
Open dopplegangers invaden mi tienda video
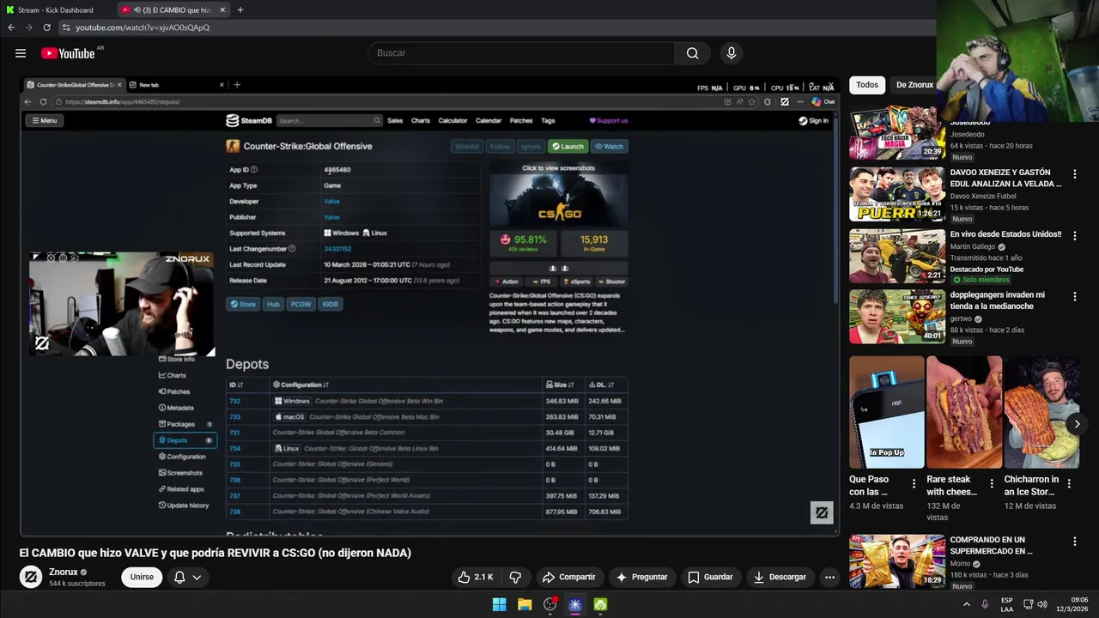(x=998, y=300)
